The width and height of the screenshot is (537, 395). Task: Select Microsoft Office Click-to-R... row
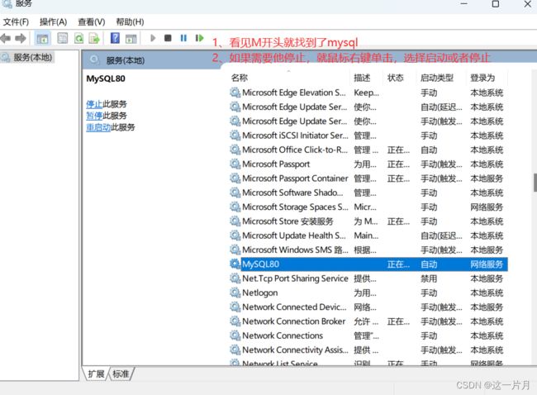coord(368,150)
